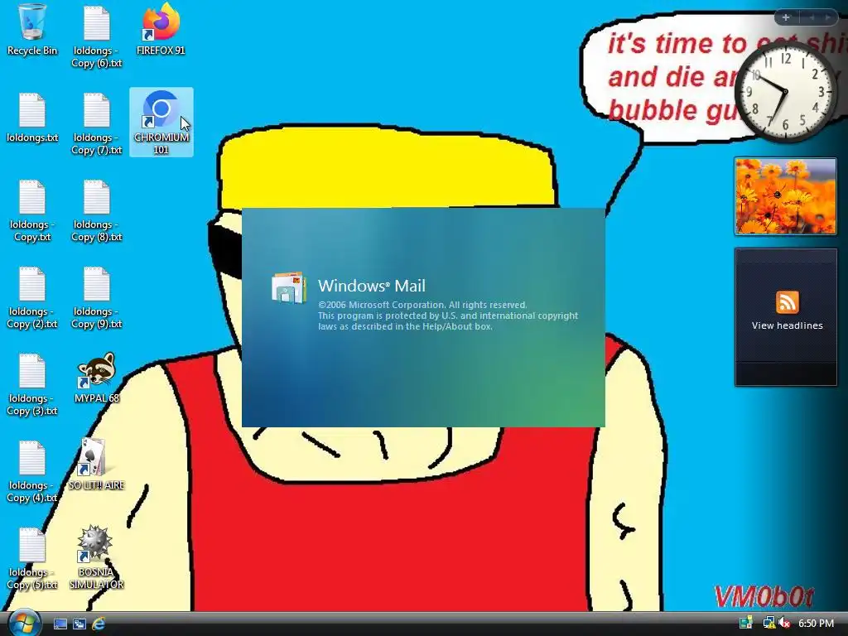
Task: Click the sidebar next gadgets arrow
Action: coord(827,17)
